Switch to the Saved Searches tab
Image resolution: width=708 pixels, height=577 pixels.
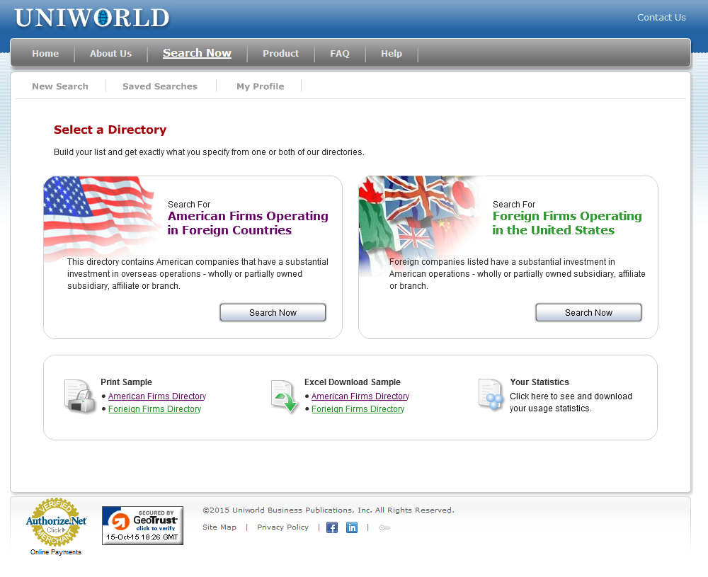pyautogui.click(x=160, y=86)
